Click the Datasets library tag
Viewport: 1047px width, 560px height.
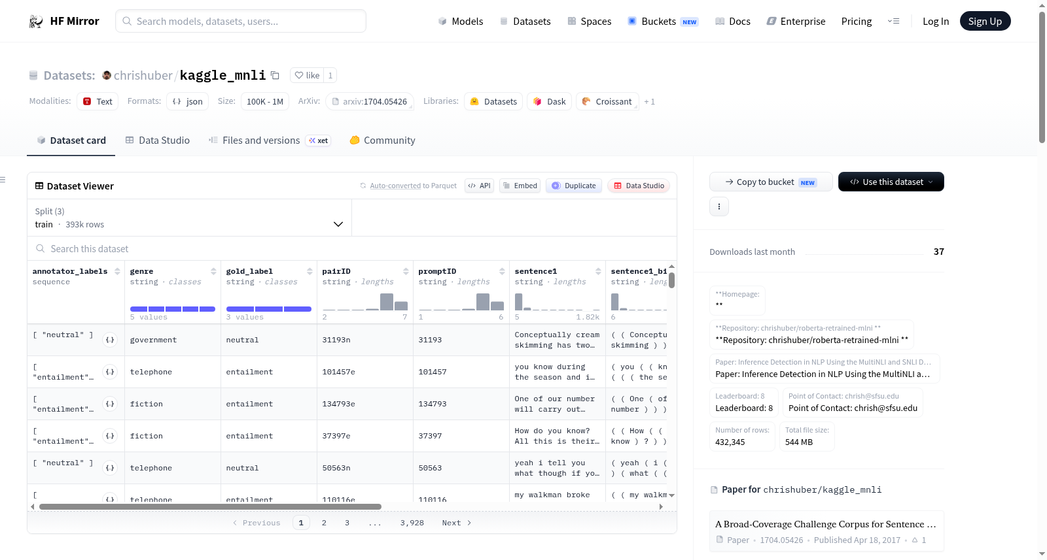coord(493,101)
